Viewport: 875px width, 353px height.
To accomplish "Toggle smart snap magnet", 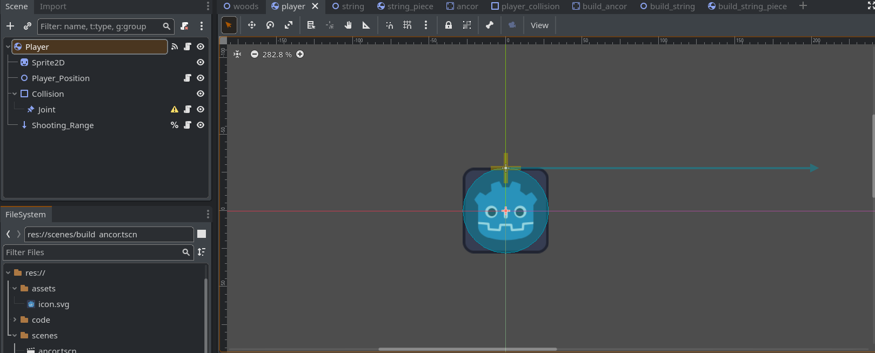I will point(389,25).
